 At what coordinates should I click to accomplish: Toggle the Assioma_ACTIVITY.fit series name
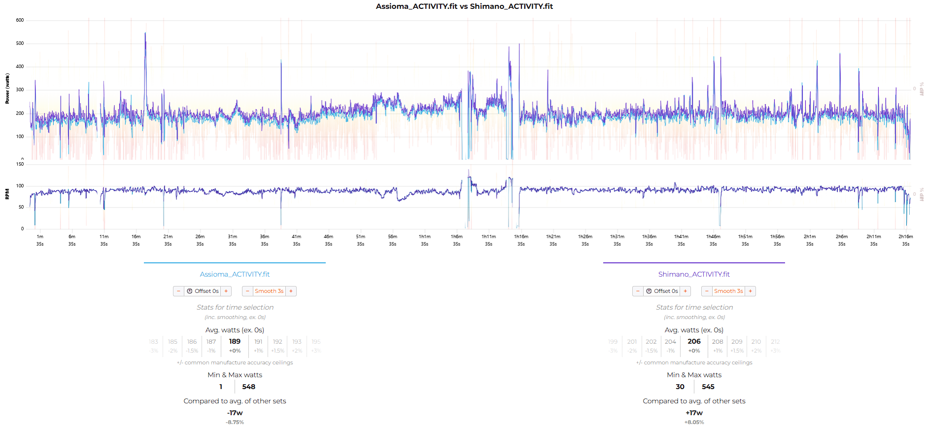[235, 275]
